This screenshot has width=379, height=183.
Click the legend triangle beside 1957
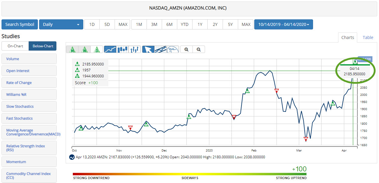click(77, 70)
